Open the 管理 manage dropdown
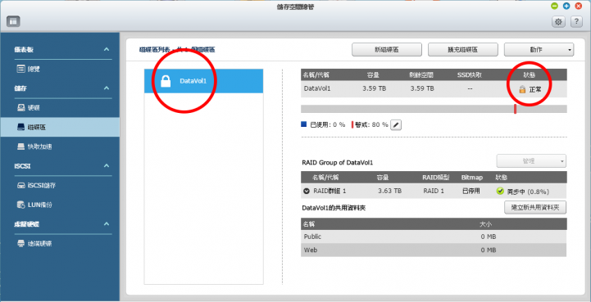The image size is (591, 302). (531, 161)
